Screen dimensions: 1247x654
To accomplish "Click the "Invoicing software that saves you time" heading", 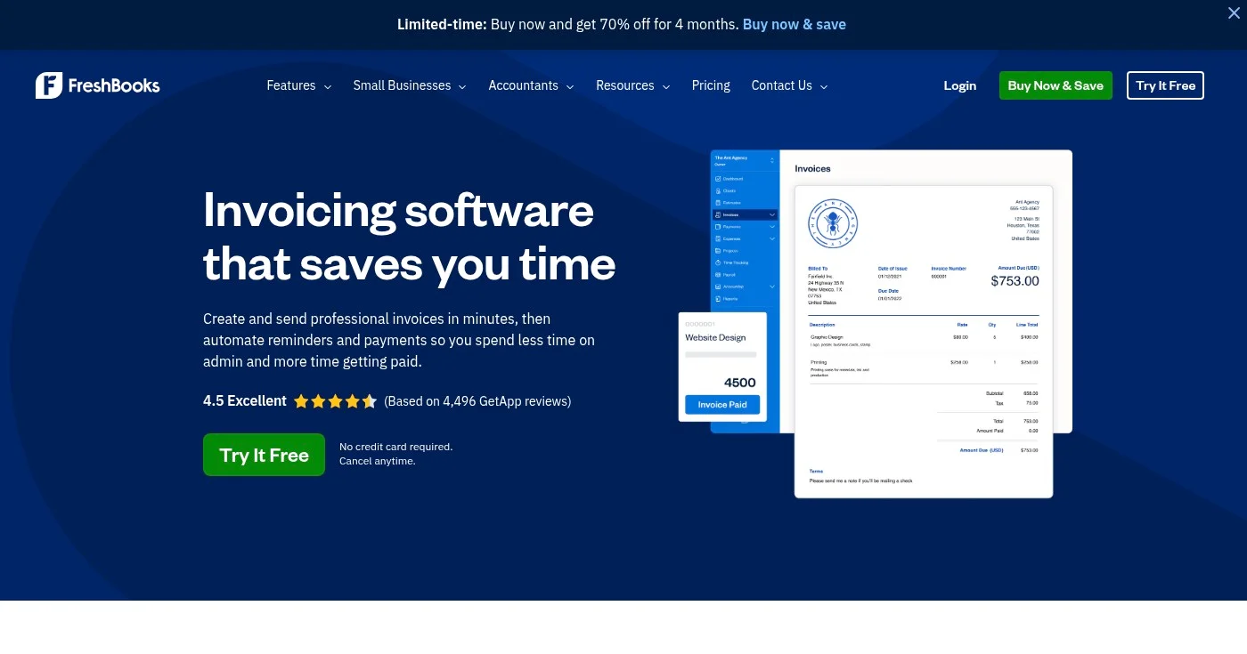I will pyautogui.click(x=410, y=237).
